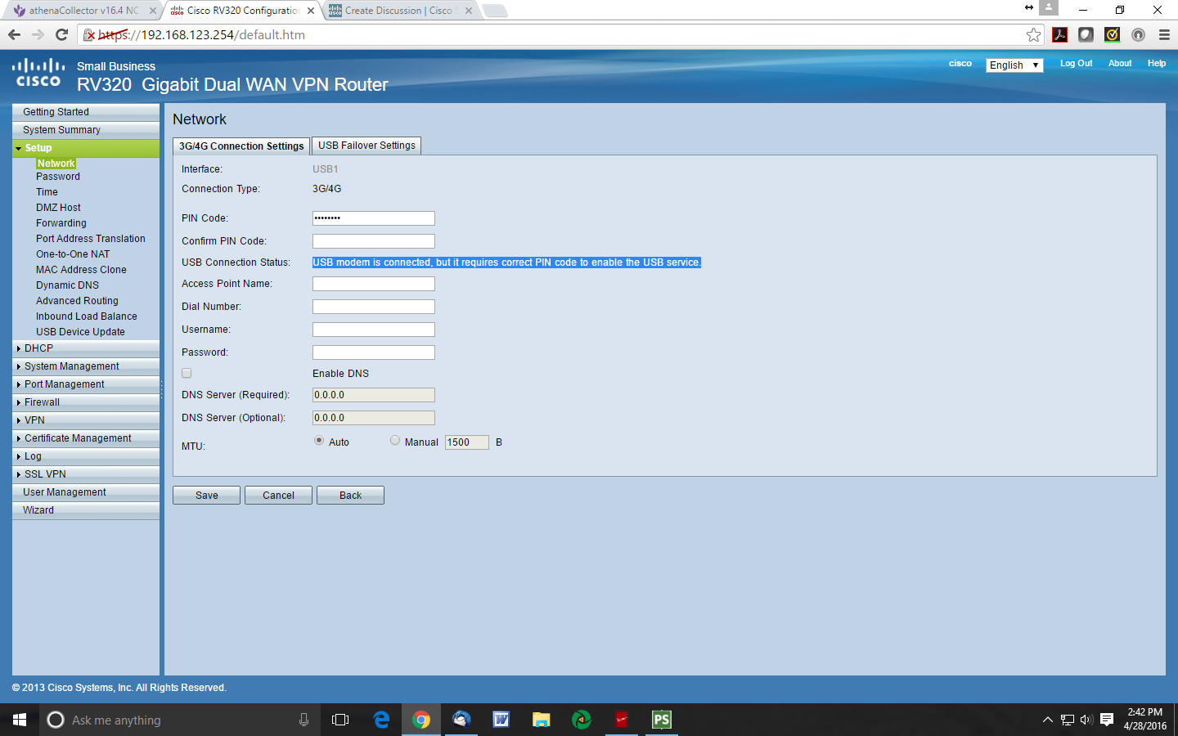Open Microsoft Word from the taskbar
Viewport: 1178px width, 736px height.
[x=501, y=720]
